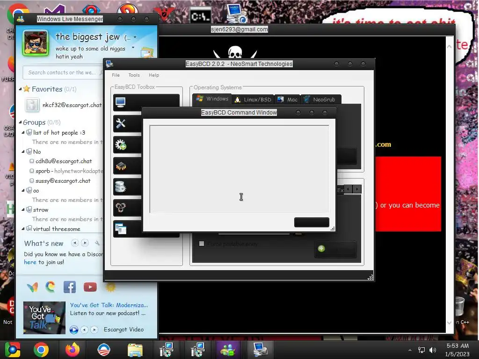Open the Tools menu in EasyBCD
This screenshot has width=479, height=359.
[134, 75]
